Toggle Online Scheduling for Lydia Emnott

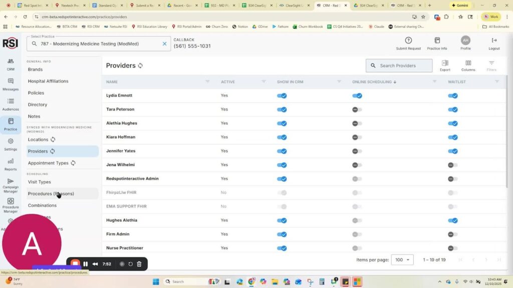(357, 95)
